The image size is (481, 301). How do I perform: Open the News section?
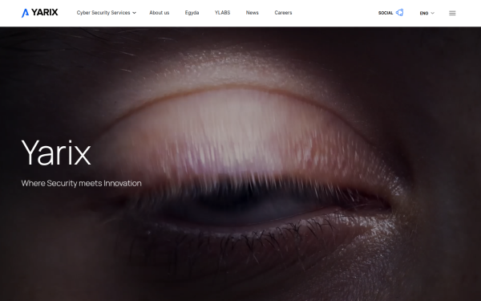coord(253,13)
